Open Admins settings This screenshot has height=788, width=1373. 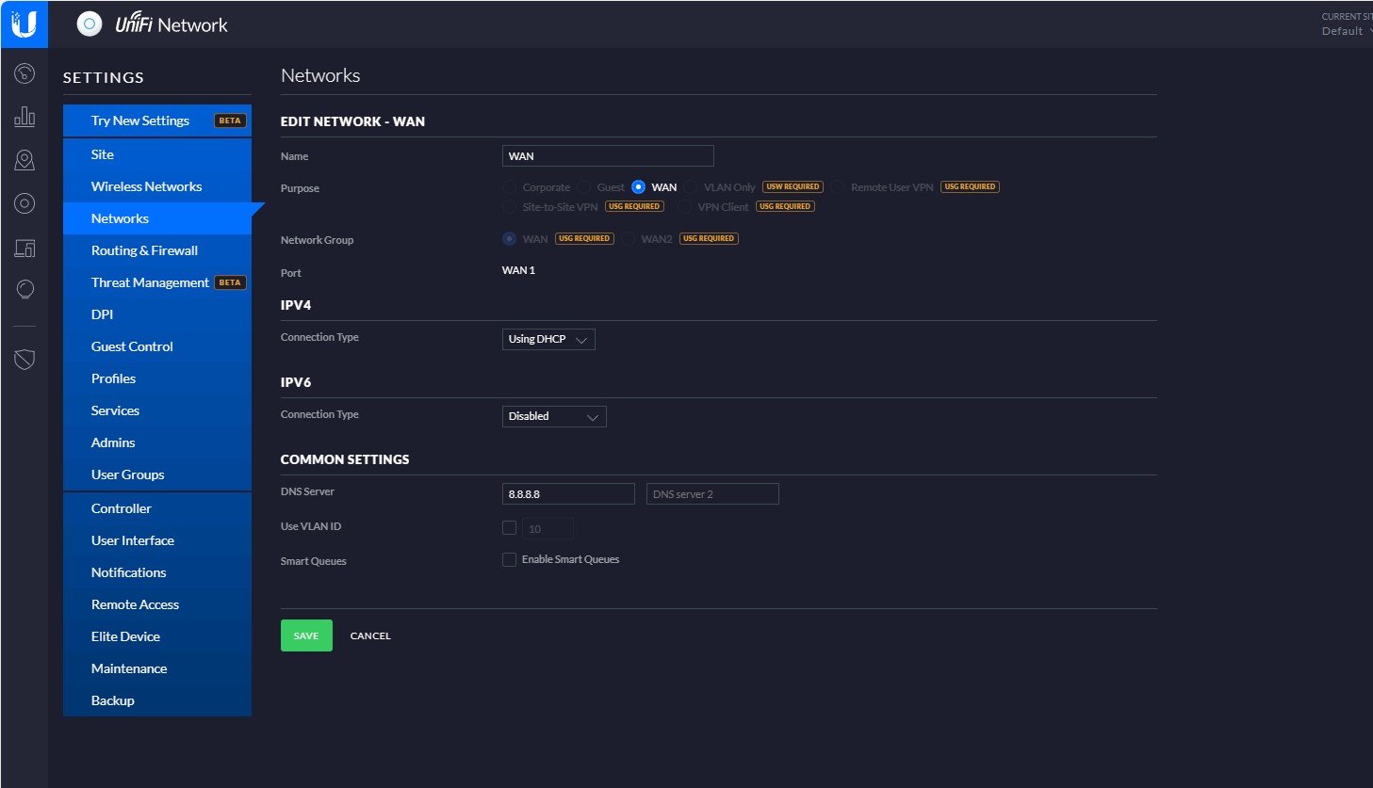157,442
